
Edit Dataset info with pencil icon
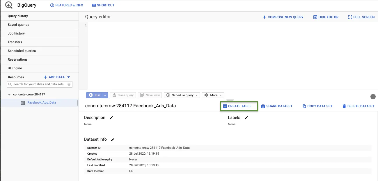click(x=113, y=140)
